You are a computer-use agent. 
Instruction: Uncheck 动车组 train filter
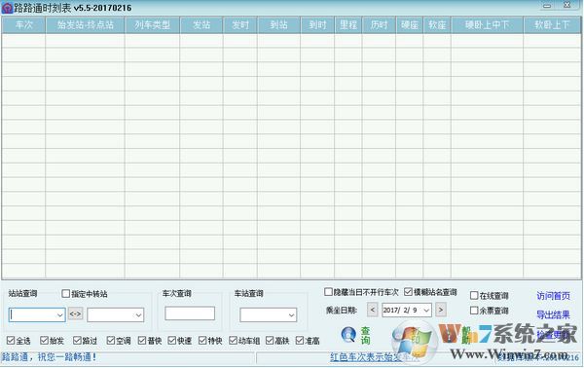coord(234,340)
